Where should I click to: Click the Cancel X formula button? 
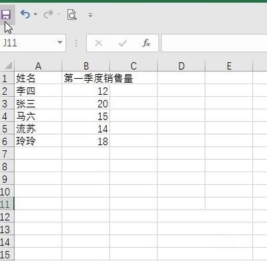point(98,43)
